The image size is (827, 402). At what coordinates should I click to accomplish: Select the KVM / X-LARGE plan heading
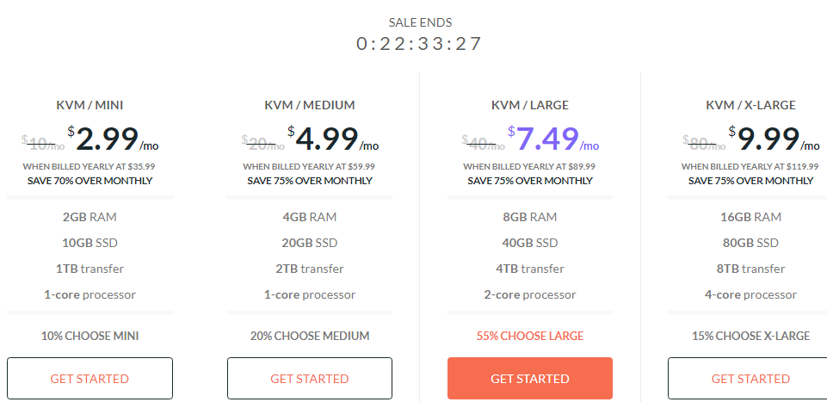[750, 105]
